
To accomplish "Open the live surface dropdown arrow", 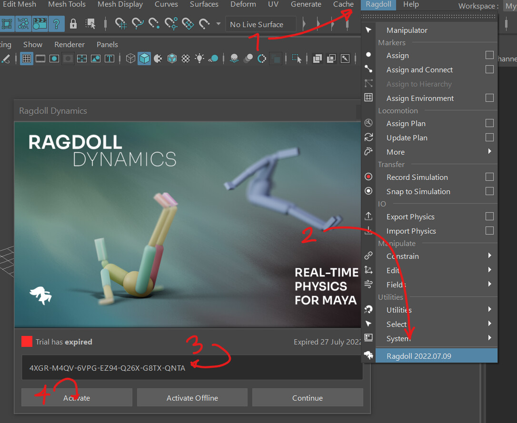I will point(219,24).
